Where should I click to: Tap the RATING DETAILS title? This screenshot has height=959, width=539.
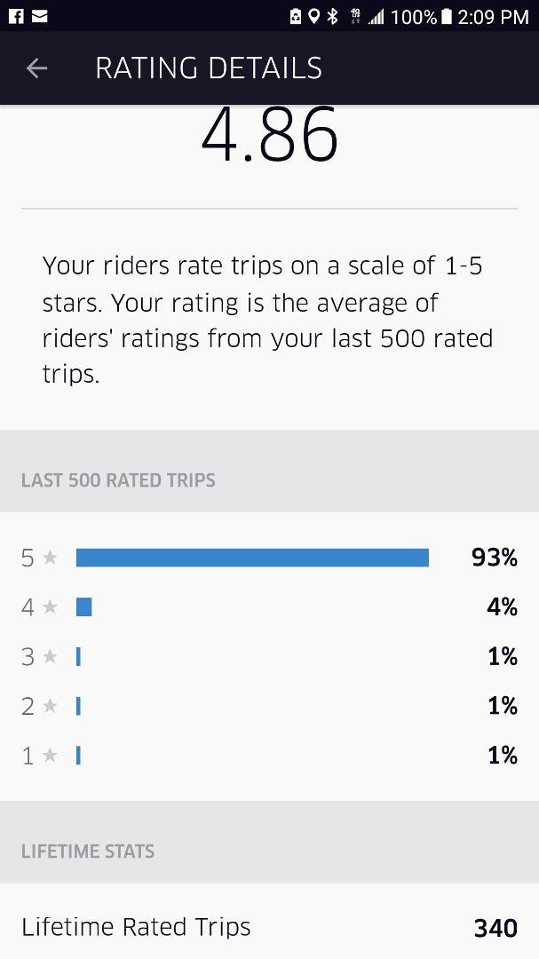coord(209,67)
